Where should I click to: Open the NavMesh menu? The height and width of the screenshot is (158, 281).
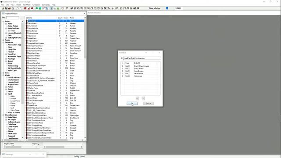tap(27, 5)
